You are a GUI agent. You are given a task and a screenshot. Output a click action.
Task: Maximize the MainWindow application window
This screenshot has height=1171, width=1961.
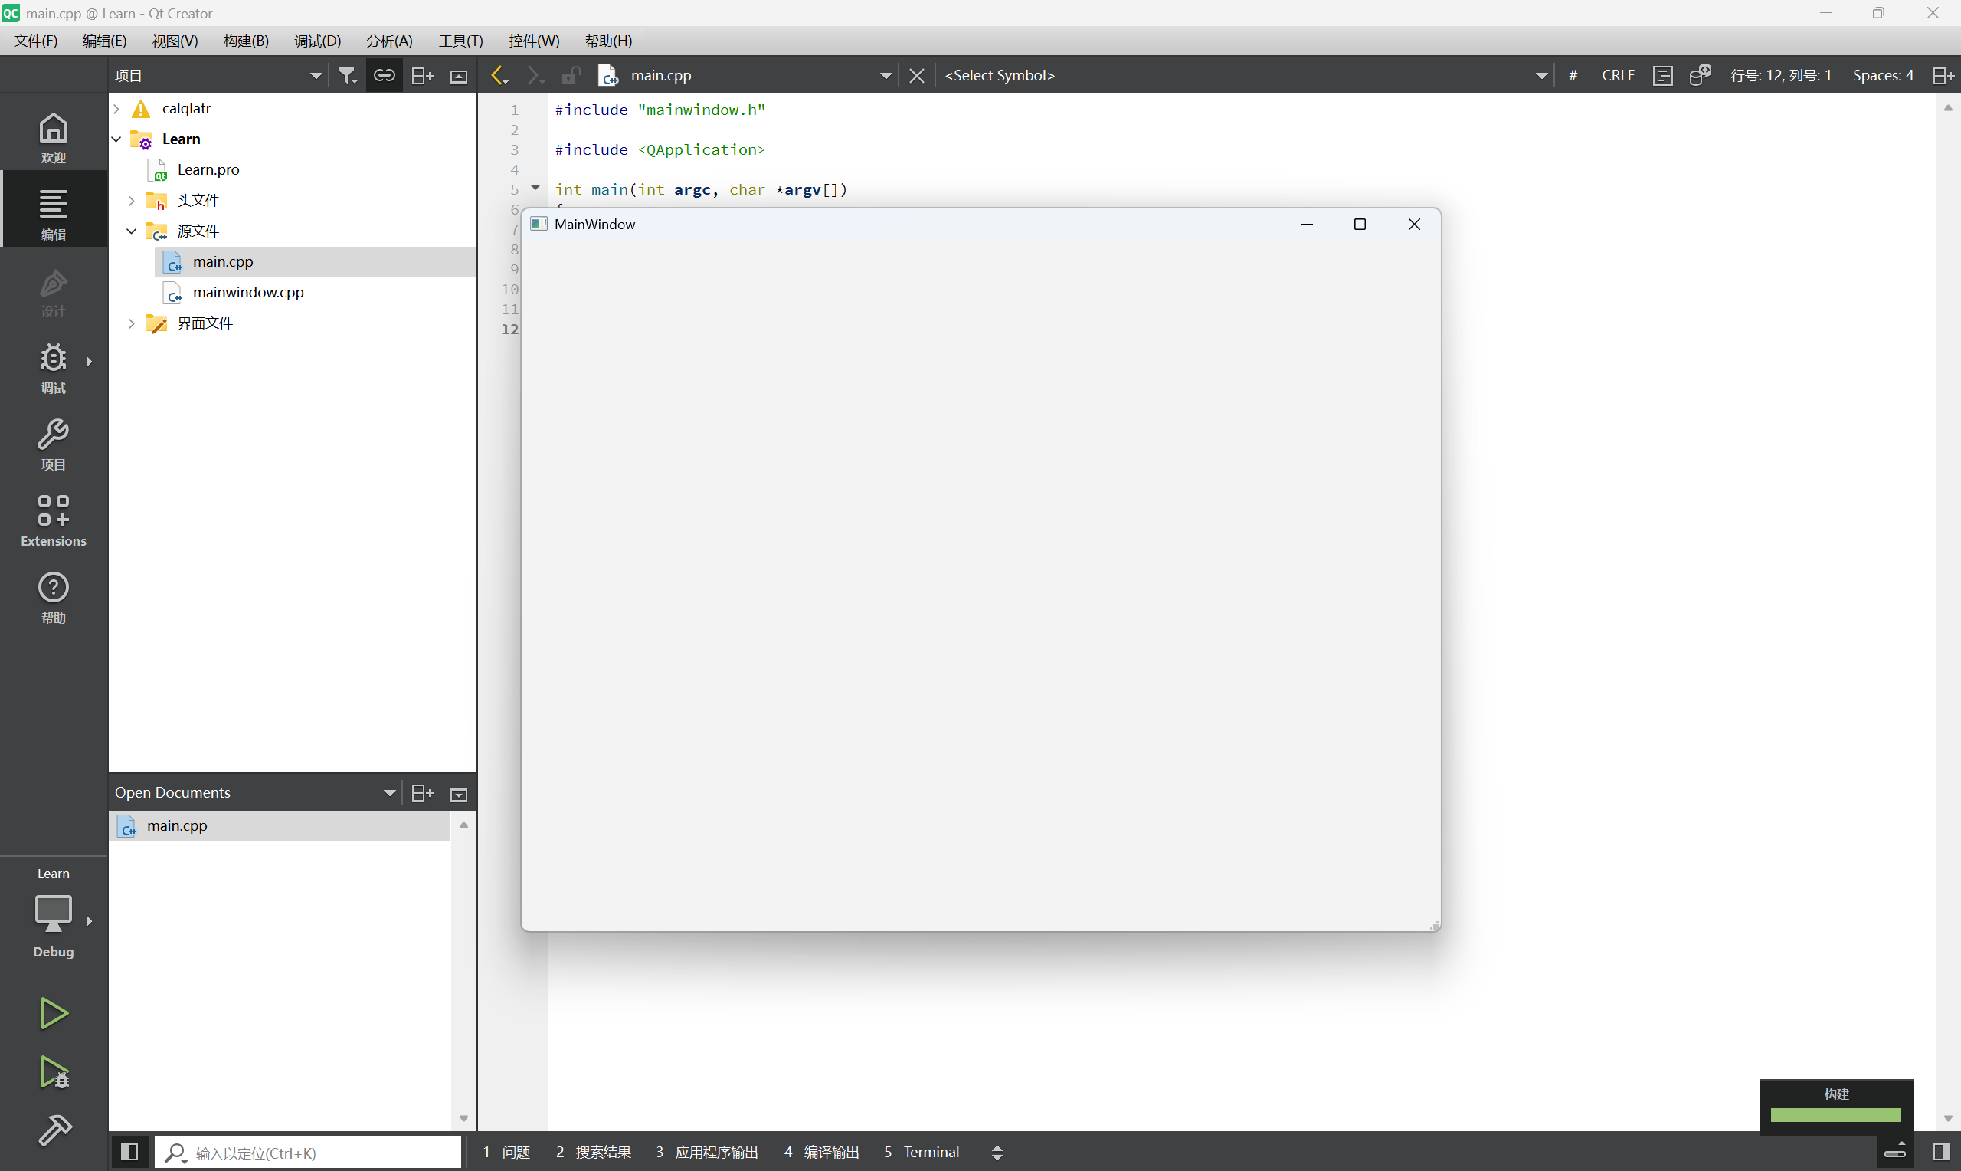[1360, 225]
